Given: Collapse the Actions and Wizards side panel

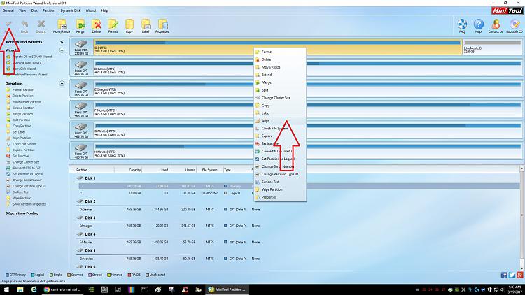Looking at the screenshot, I should pos(62,42).
